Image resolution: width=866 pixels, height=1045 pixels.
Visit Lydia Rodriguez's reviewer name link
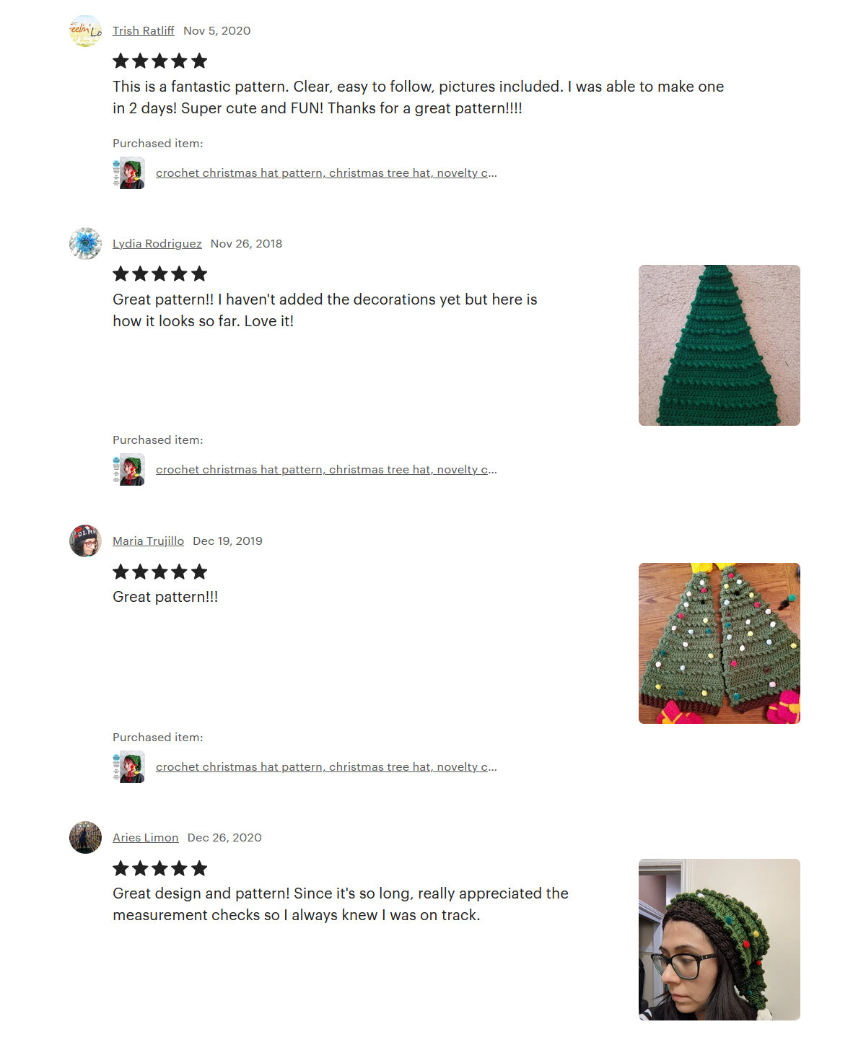click(157, 244)
